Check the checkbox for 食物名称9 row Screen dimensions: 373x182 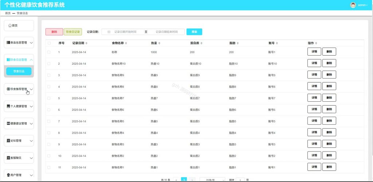click(49, 75)
